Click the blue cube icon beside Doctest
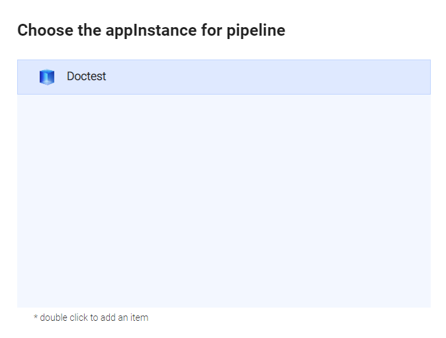446x338 pixels. [x=46, y=77]
